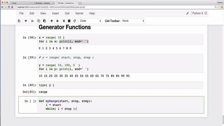224x126 pixels.
Task: Click the In [60]: prompt label
Action: [x=29, y=85]
